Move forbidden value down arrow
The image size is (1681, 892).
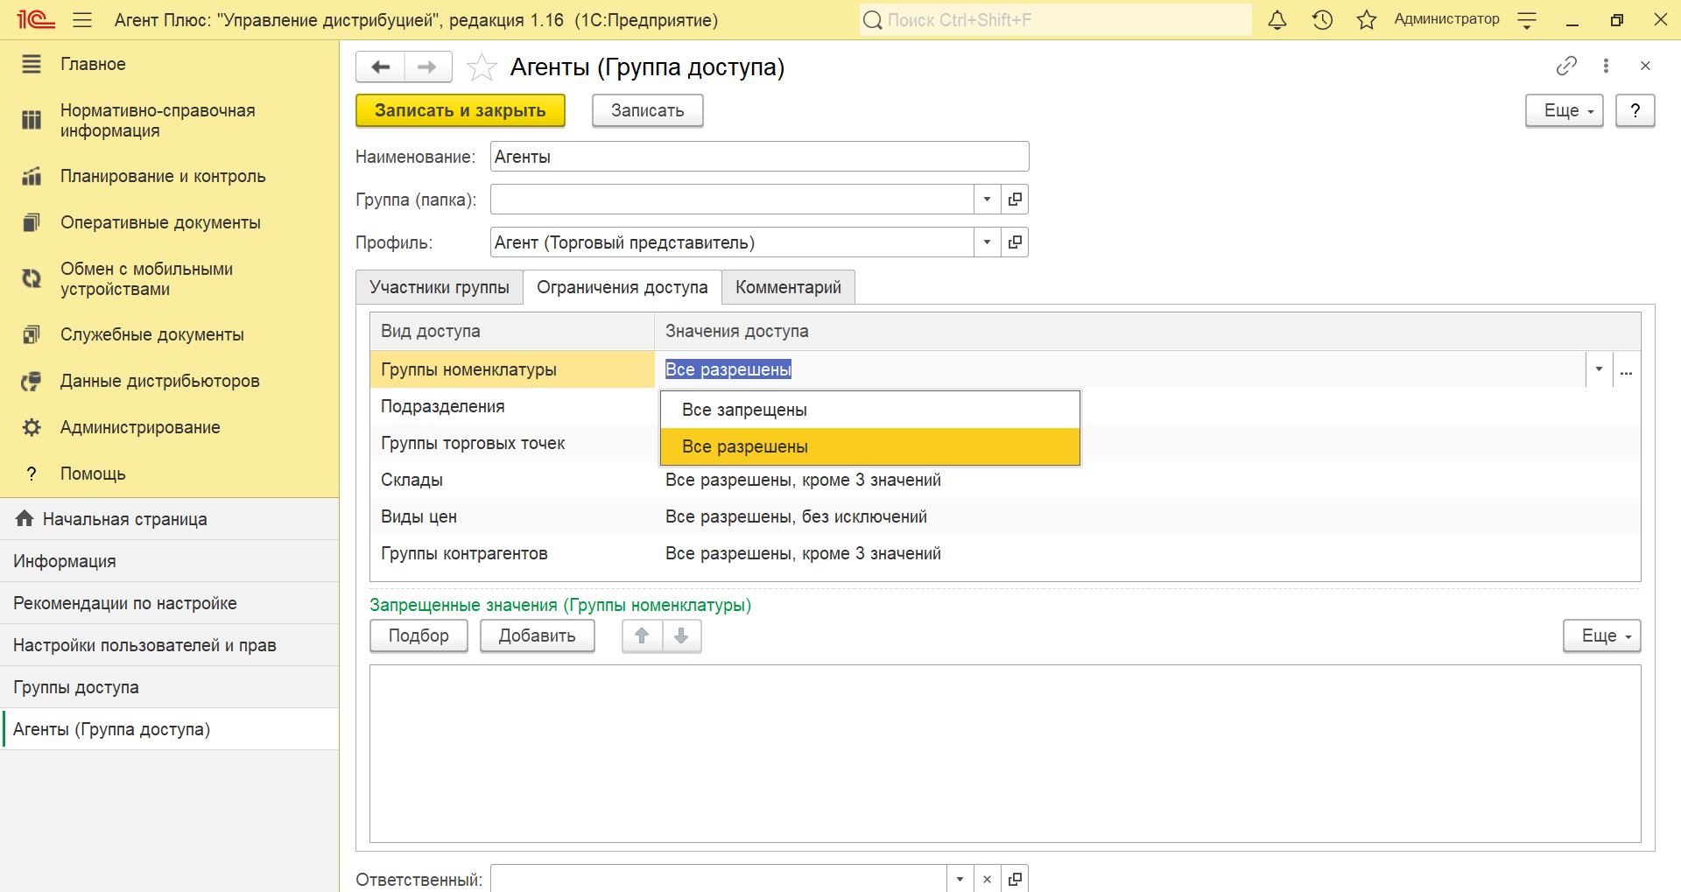681,636
